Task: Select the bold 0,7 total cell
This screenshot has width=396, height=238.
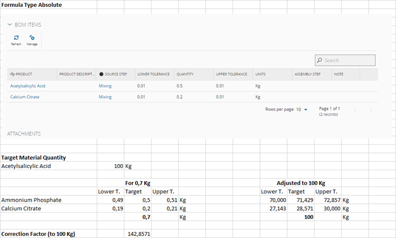Action: (x=138, y=217)
